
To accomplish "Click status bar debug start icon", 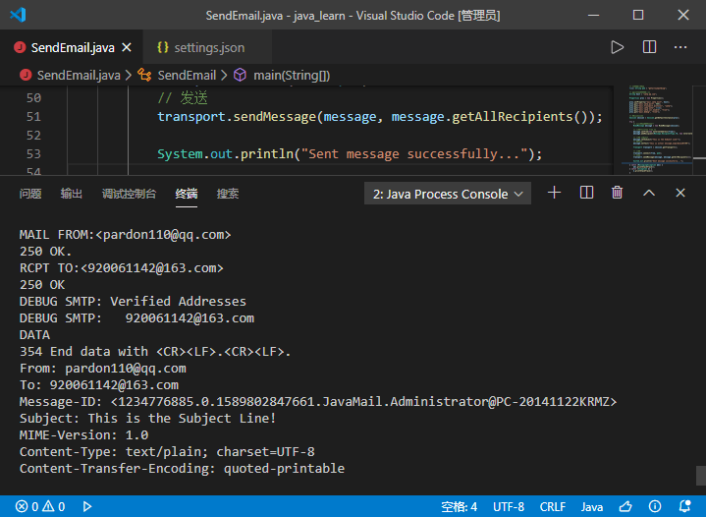I will [x=87, y=506].
